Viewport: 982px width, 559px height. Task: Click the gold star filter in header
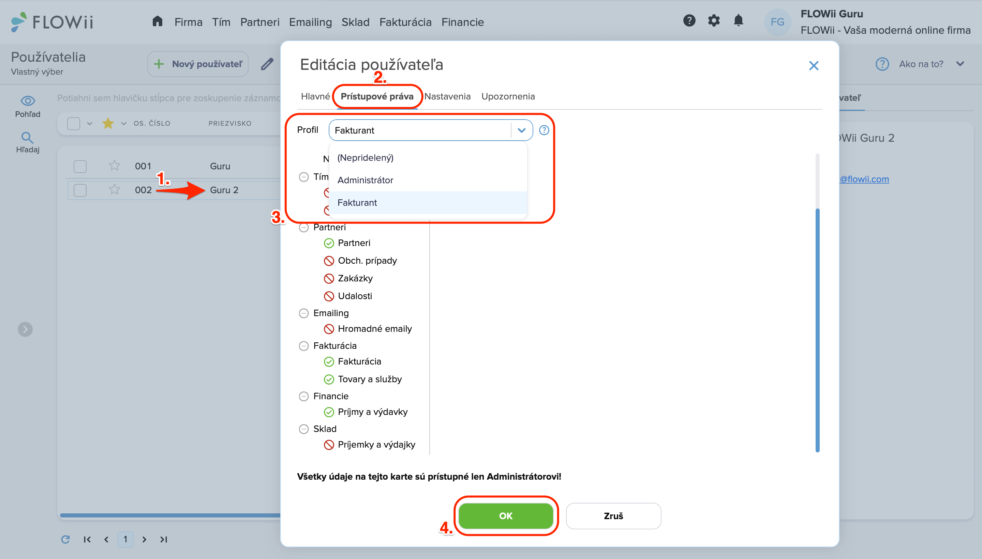point(108,123)
